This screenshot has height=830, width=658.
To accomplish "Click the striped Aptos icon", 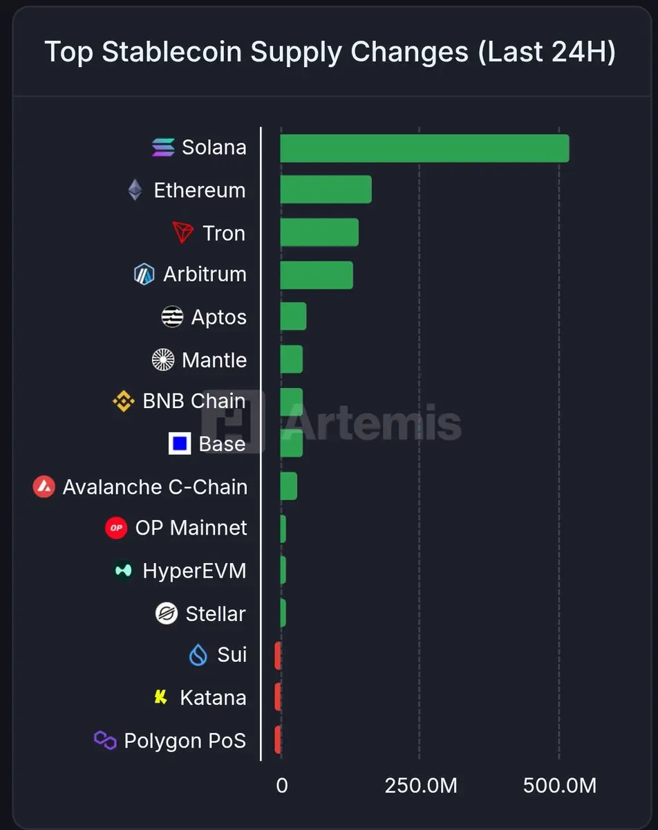I will tap(172, 317).
